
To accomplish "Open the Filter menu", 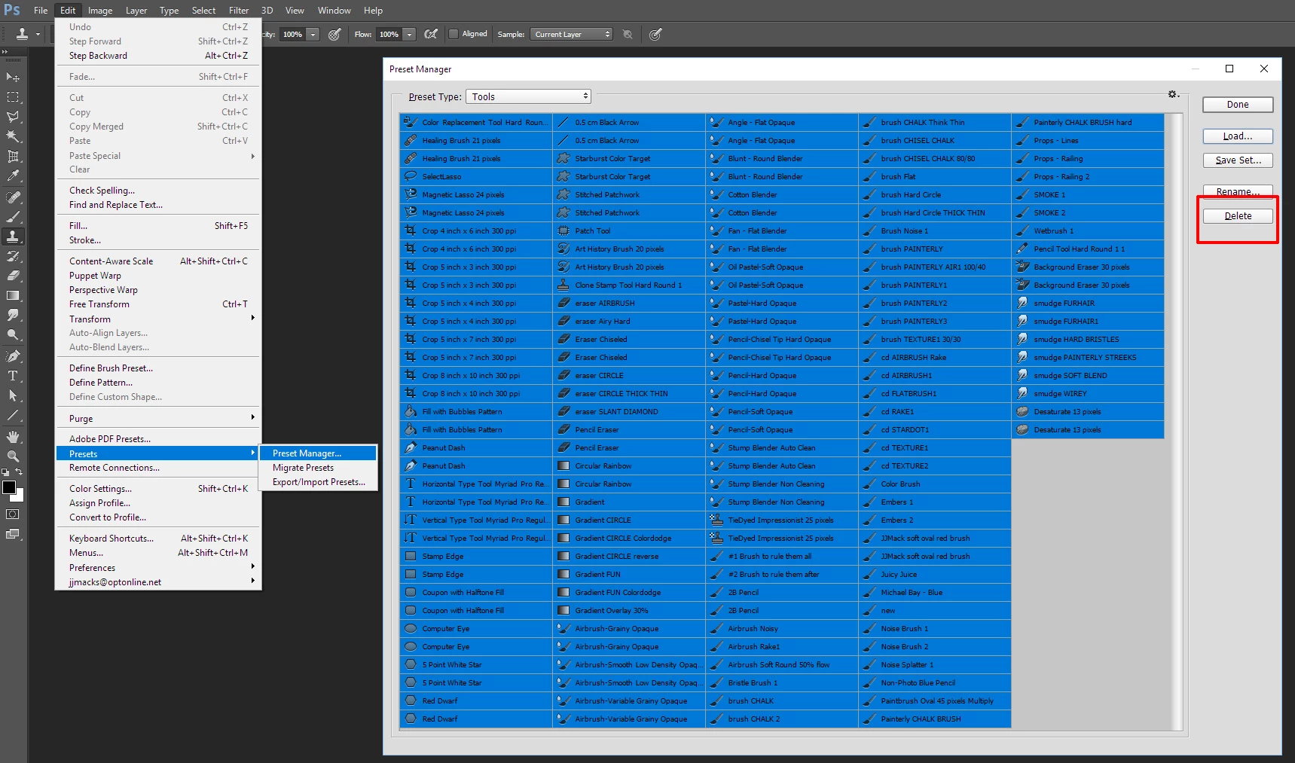I will pyautogui.click(x=239, y=11).
